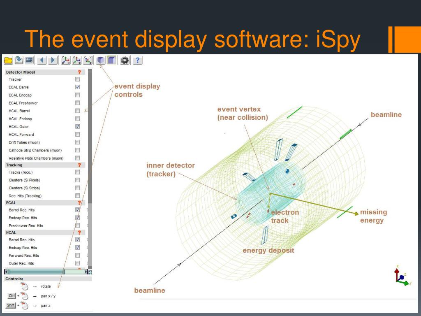This screenshot has width=421, height=316.
Task: Enable the ECAL Preshower checkbox
Action: [77, 103]
